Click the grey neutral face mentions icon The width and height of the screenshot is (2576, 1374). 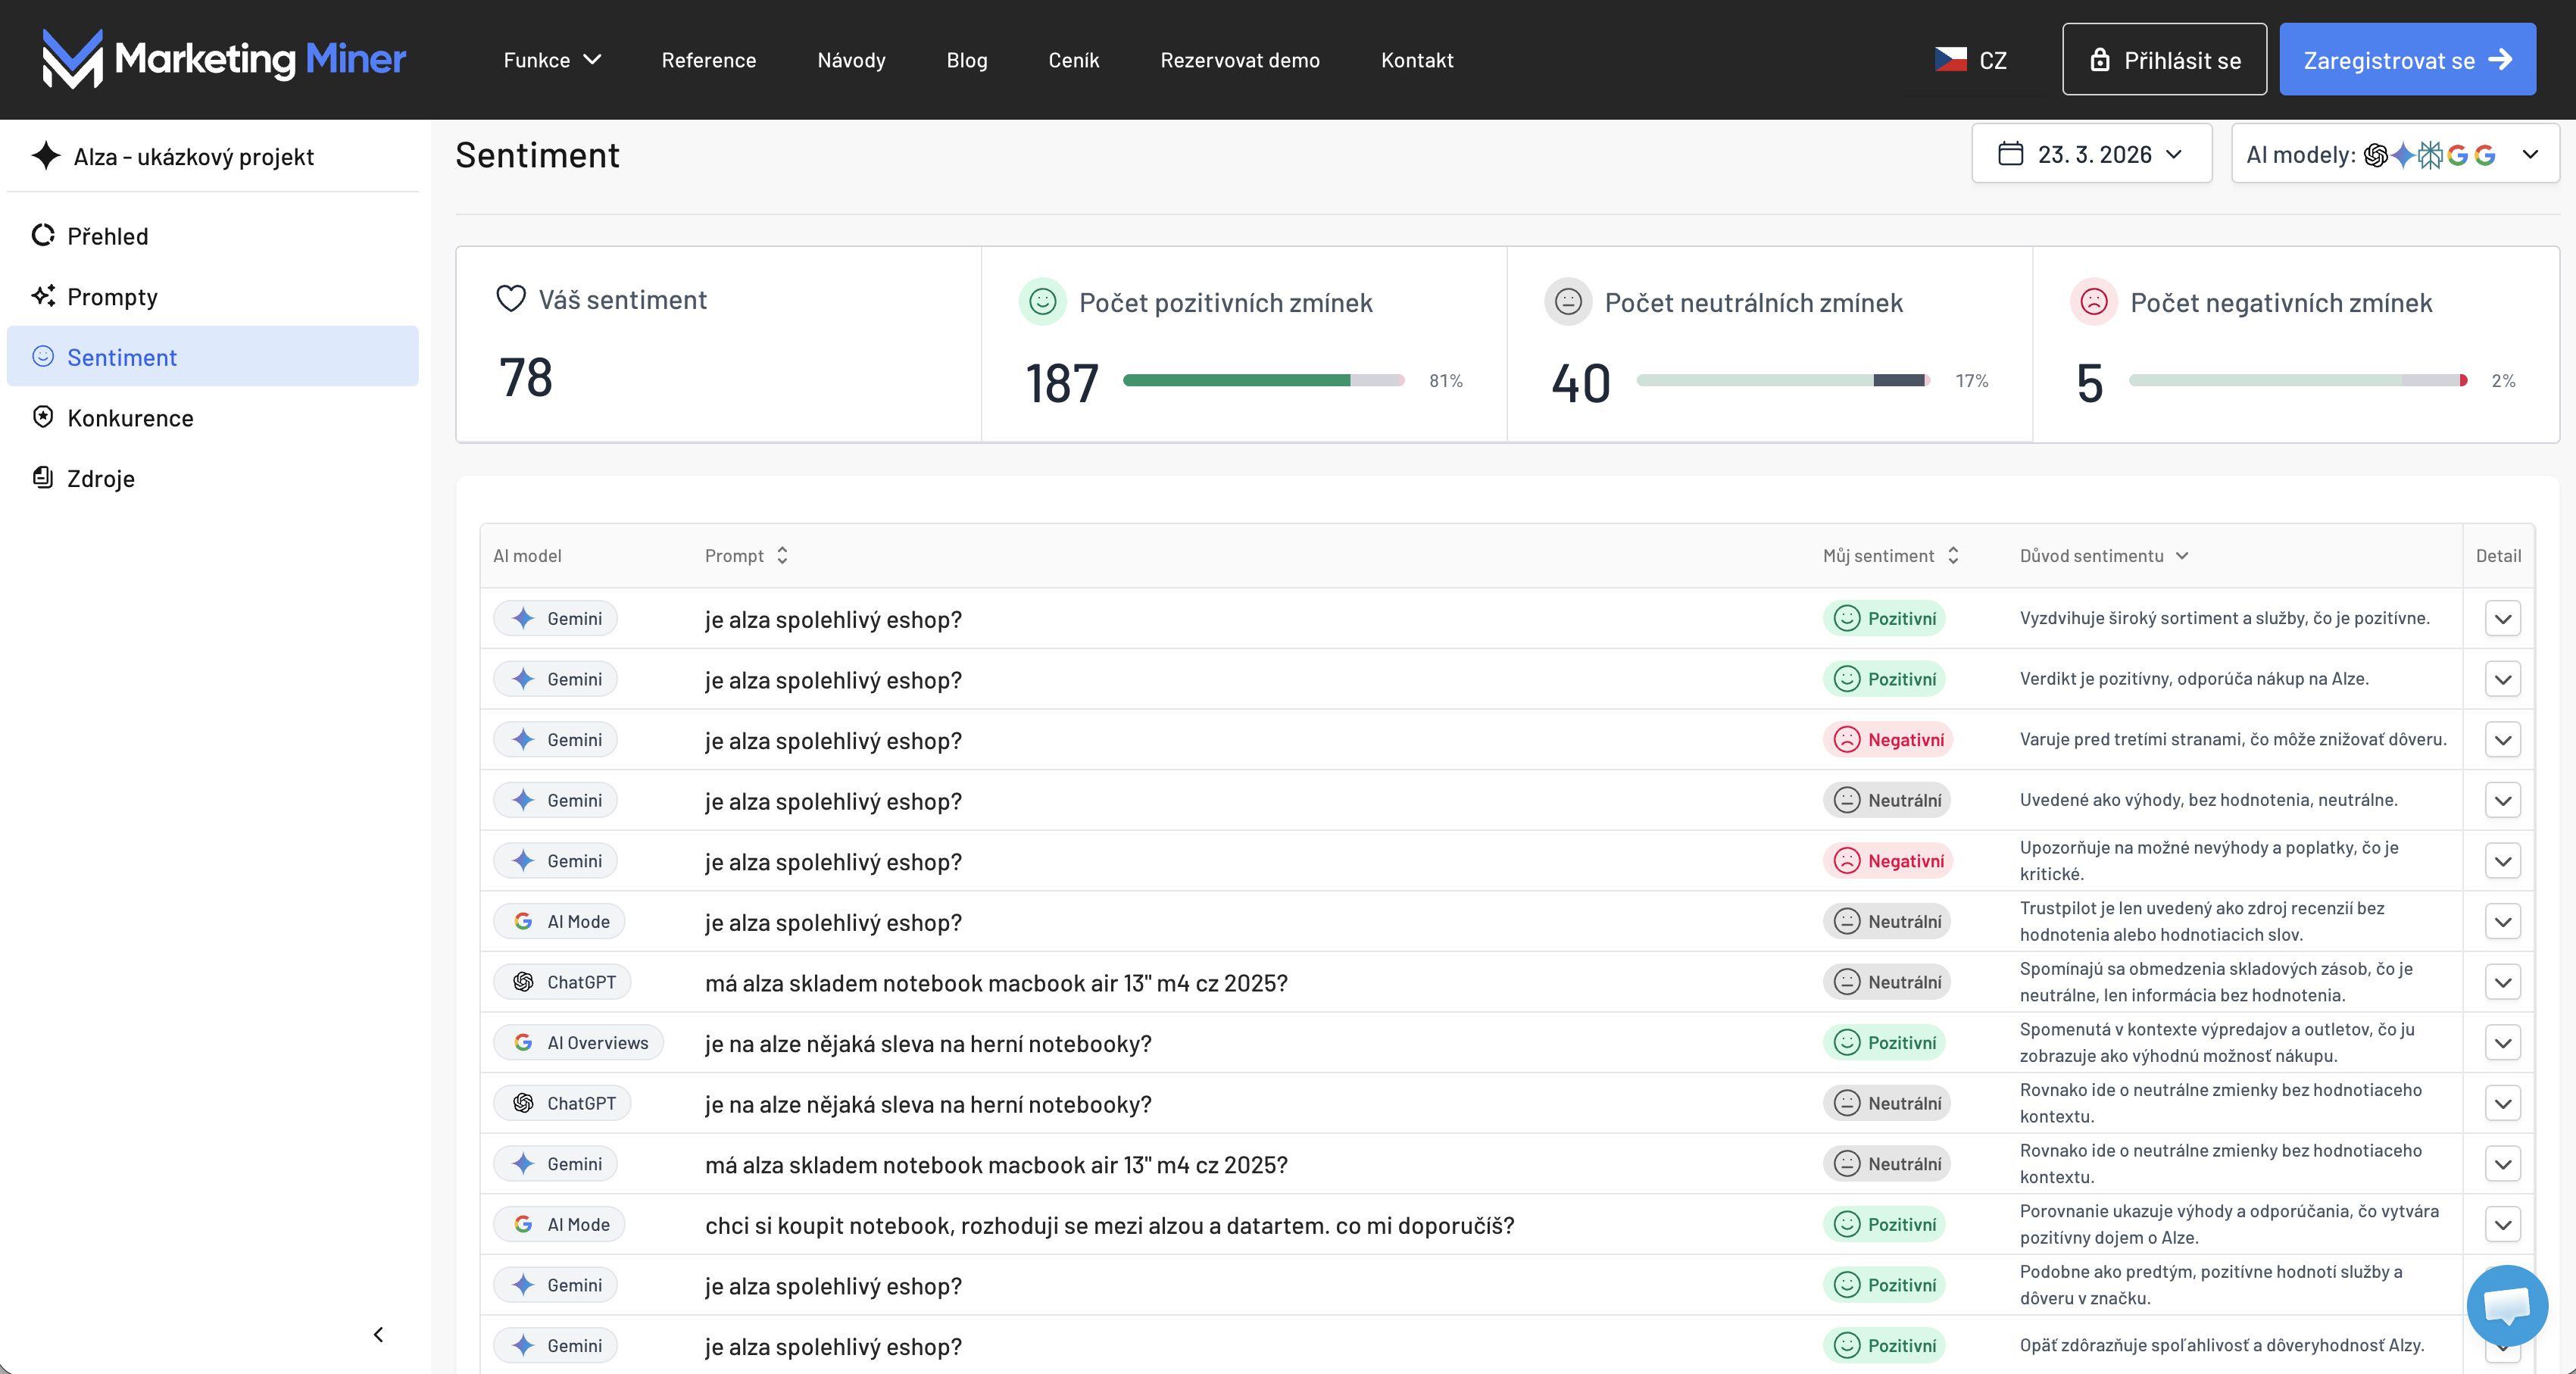1568,302
